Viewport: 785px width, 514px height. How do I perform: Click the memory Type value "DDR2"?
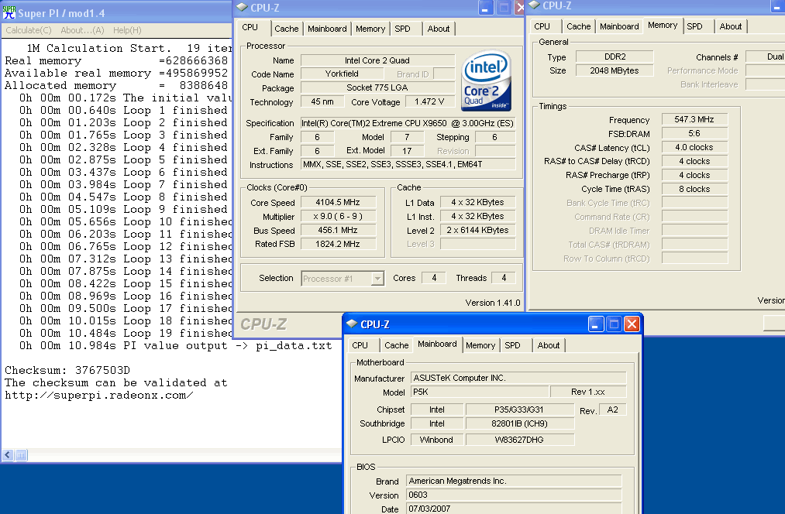615,57
